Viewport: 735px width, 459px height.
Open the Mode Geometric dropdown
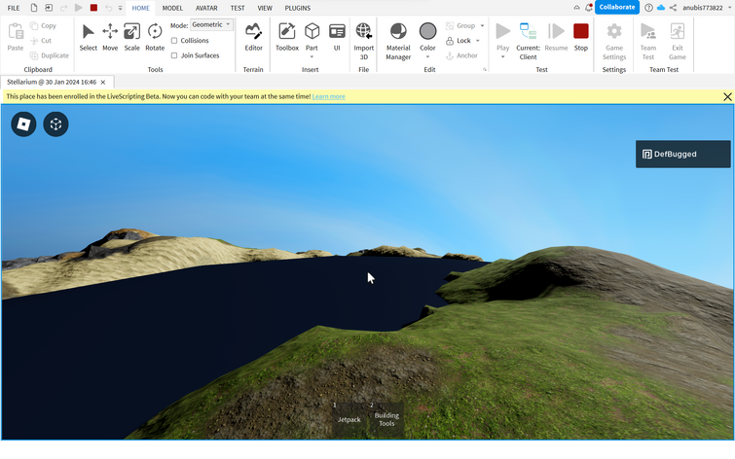pos(211,24)
